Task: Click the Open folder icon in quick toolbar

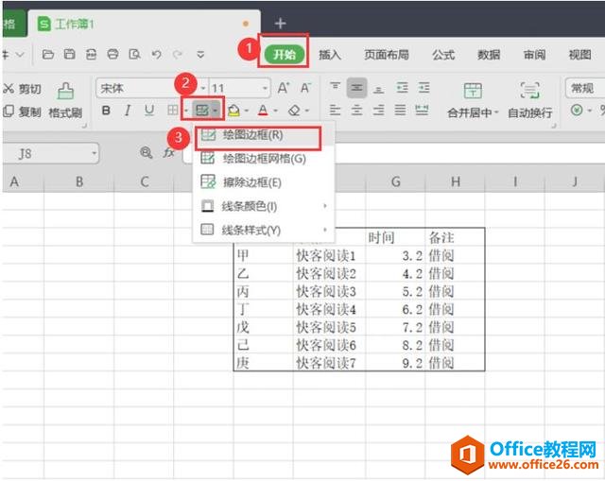Action: [48, 55]
